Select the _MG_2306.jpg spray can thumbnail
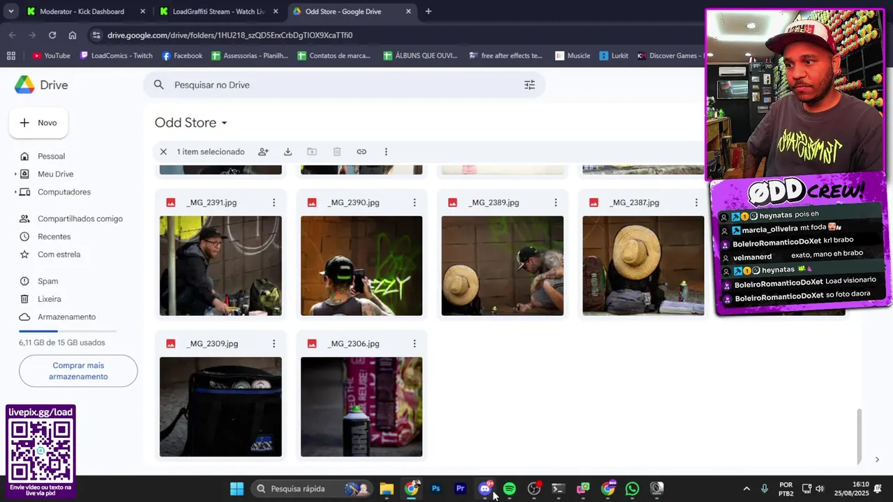The image size is (893, 502). (x=361, y=407)
